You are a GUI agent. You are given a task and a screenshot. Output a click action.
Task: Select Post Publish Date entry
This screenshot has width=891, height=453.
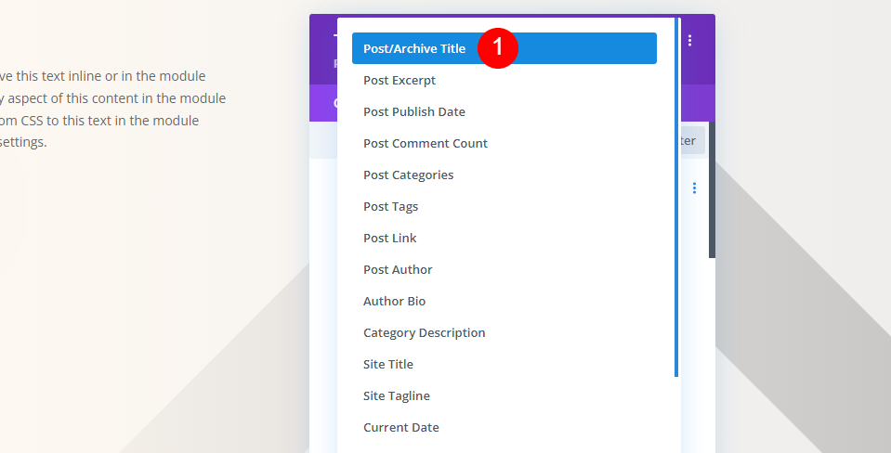pyautogui.click(x=504, y=111)
